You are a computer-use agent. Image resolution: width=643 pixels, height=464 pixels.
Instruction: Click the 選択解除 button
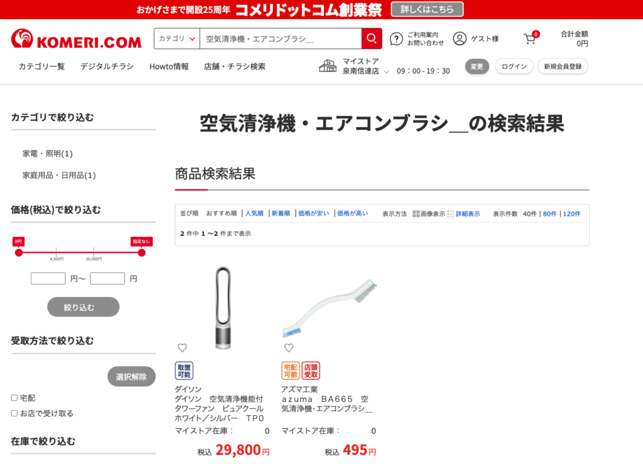click(x=131, y=376)
